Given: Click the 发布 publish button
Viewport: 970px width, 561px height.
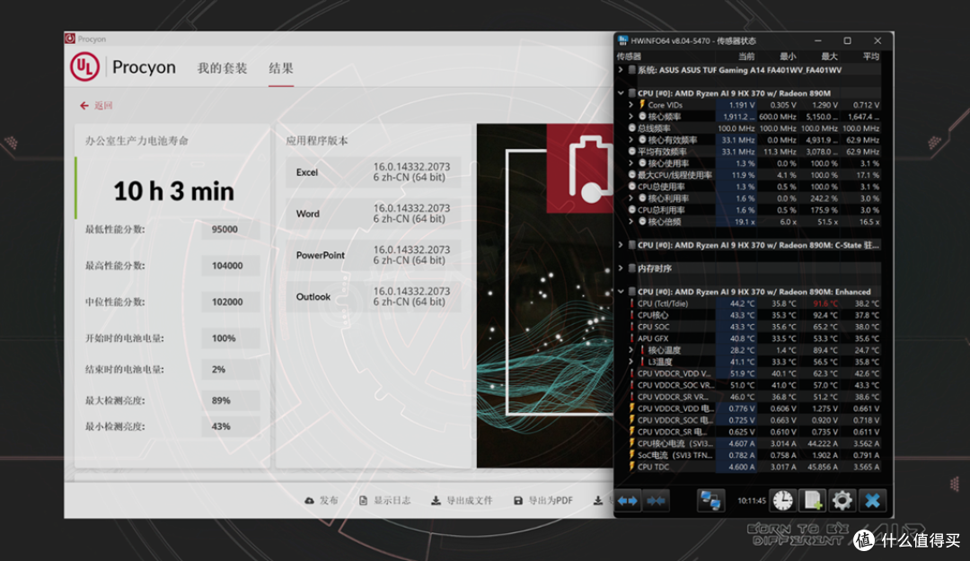Looking at the screenshot, I should coord(321,500).
